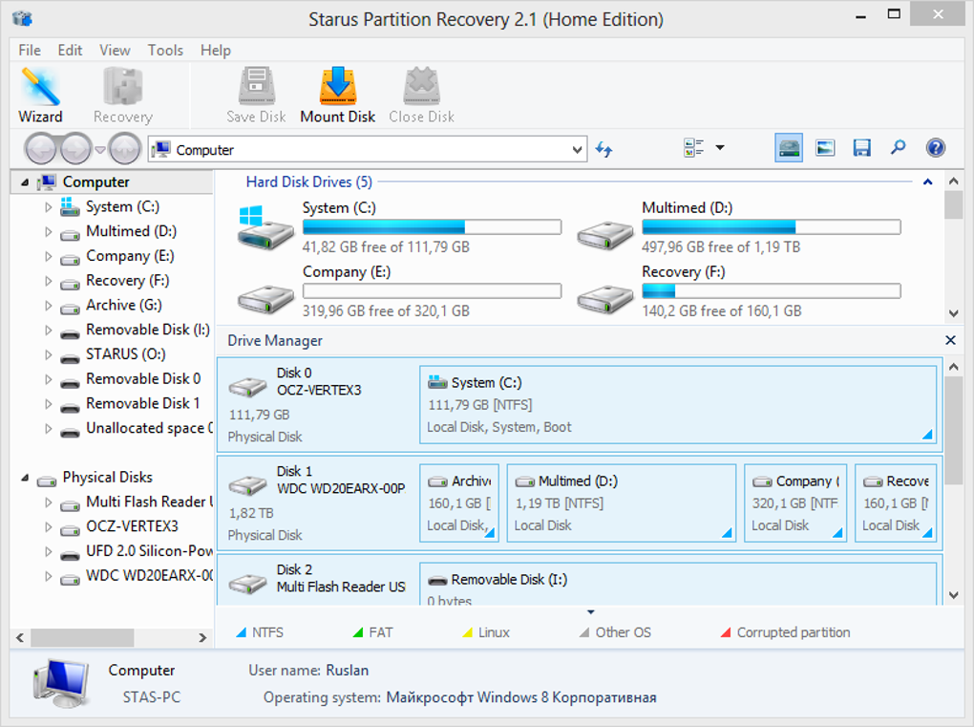Collapse the Physical Disks tree node
The width and height of the screenshot is (974, 727).
click(x=24, y=478)
